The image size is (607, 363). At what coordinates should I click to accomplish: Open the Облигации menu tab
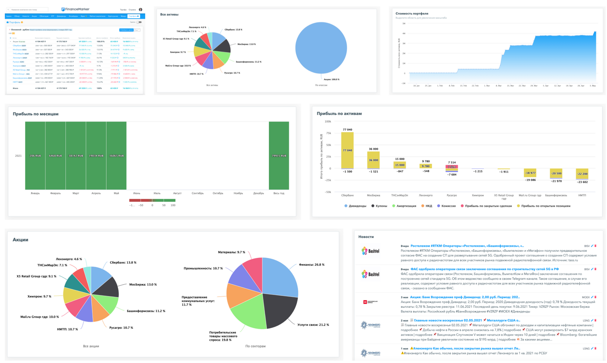44,16
